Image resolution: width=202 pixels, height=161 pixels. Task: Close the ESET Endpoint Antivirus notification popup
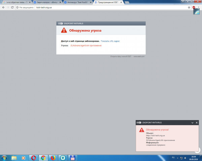pyautogui.click(x=197, y=123)
